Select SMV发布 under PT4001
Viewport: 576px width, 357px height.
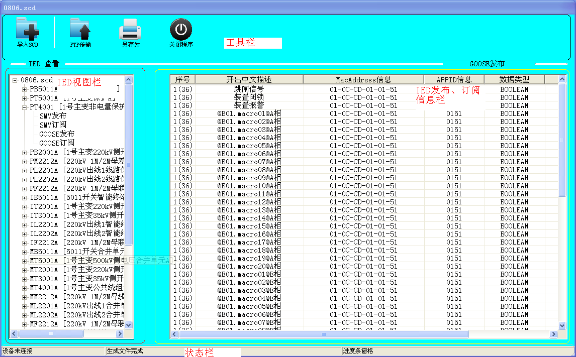click(53, 116)
